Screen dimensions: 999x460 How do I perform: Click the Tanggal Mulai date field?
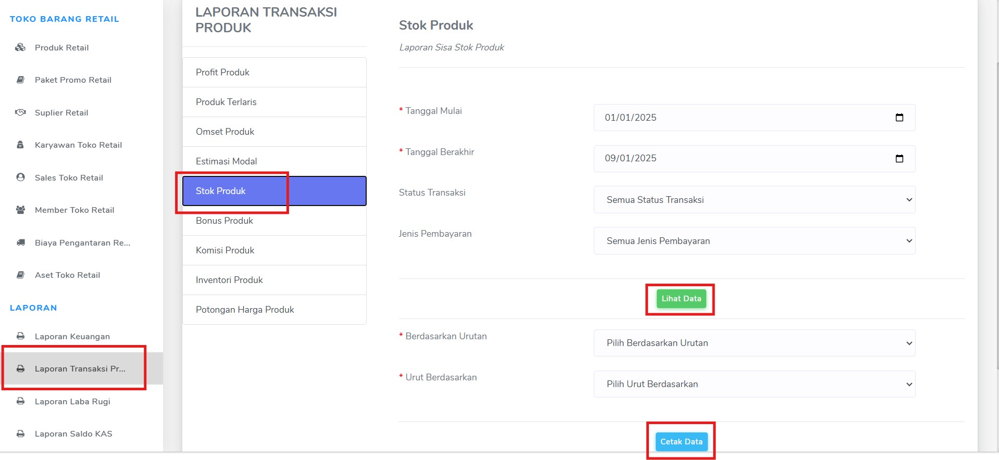[754, 118]
